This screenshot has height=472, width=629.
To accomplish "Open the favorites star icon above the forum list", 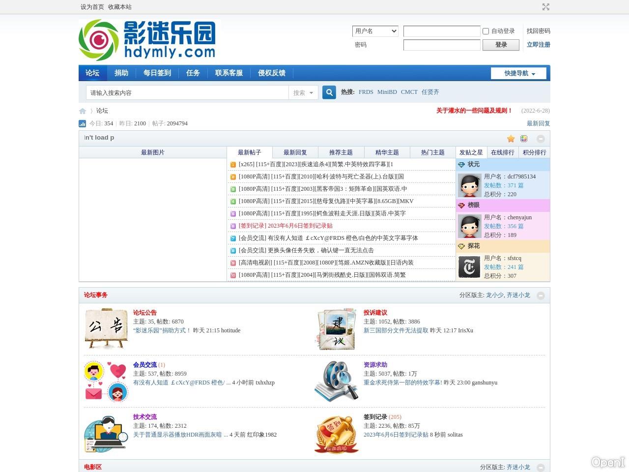I will [x=511, y=139].
